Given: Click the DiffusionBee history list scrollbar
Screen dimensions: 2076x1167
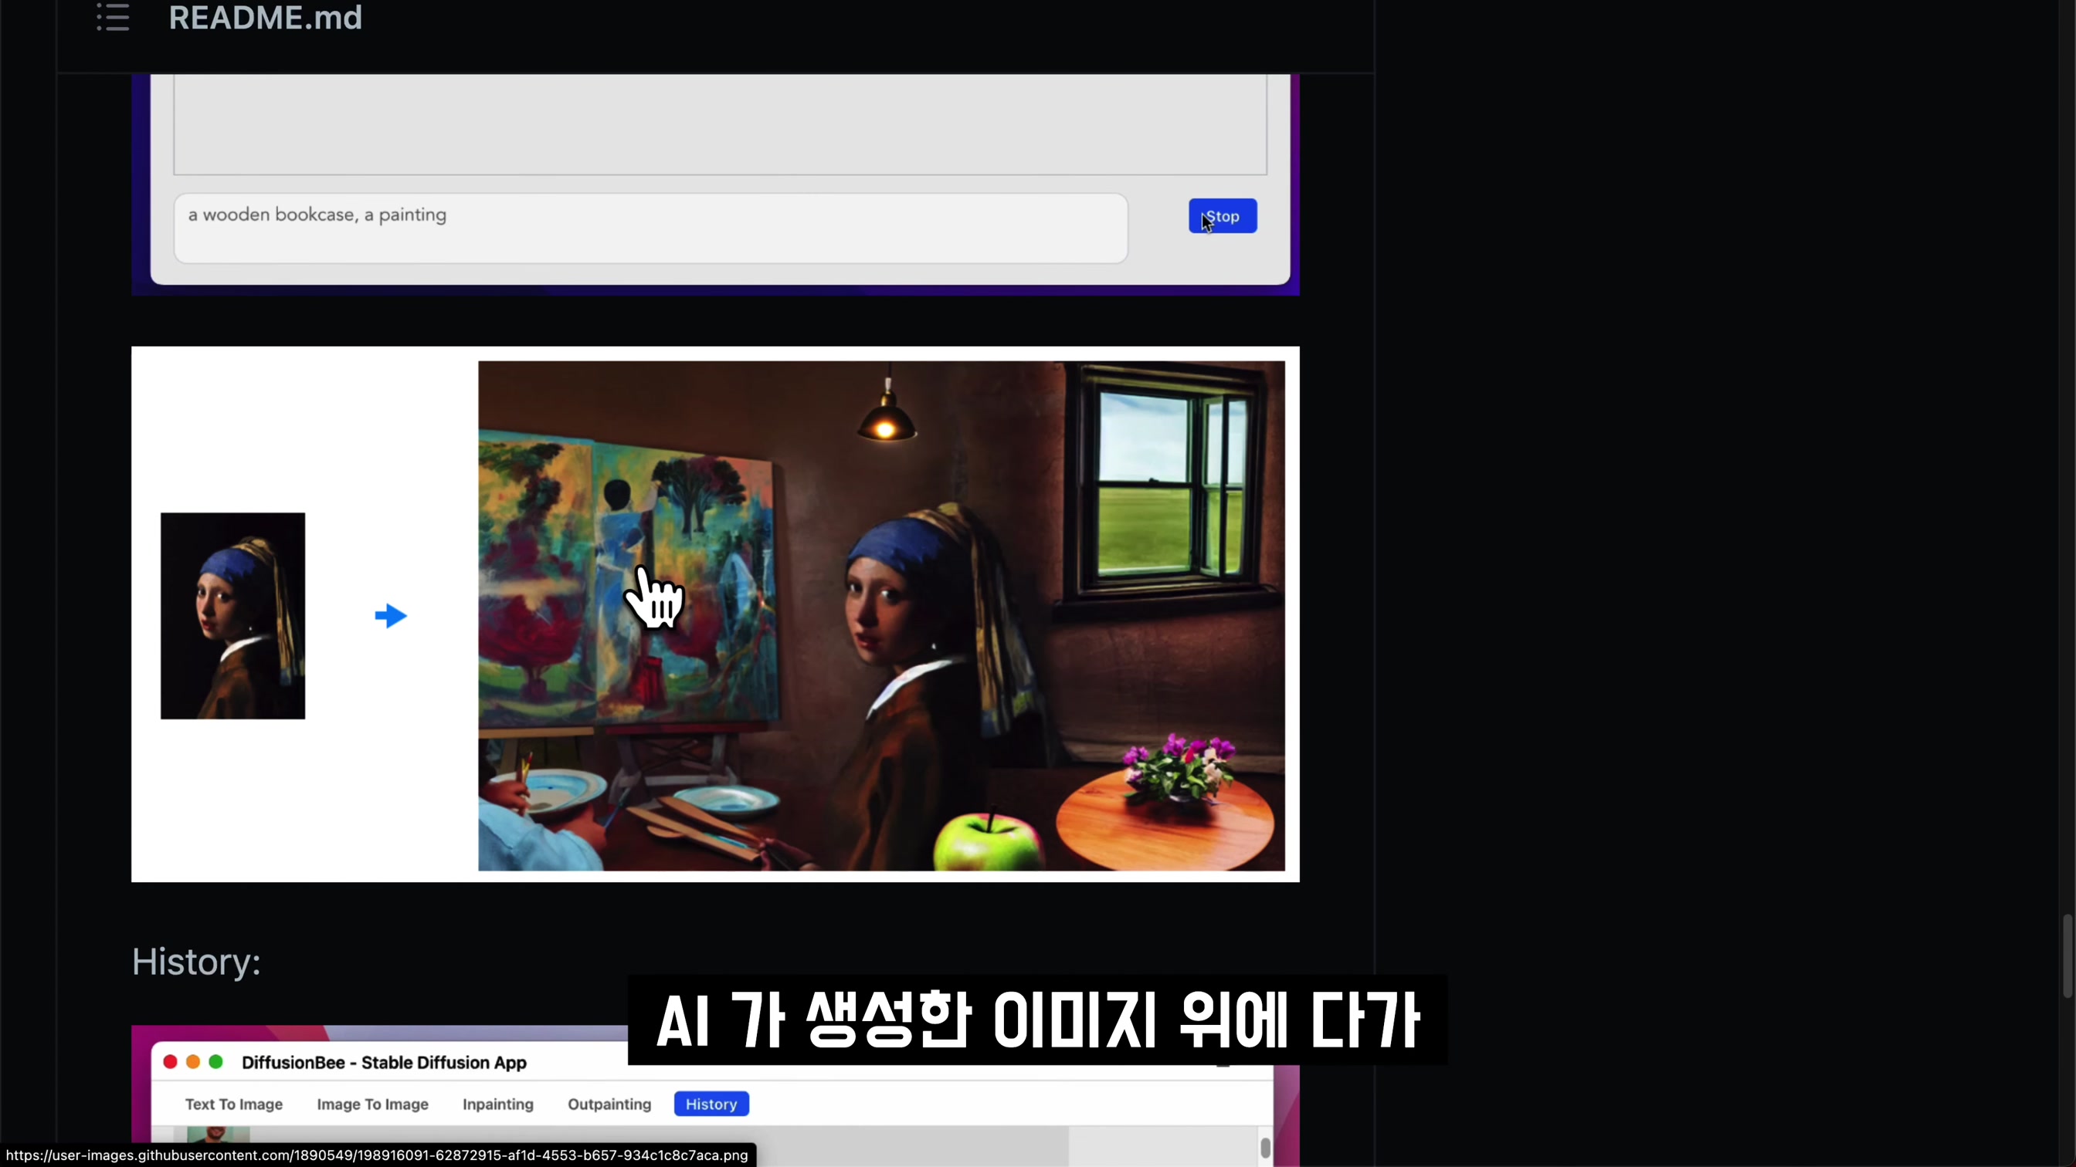Looking at the screenshot, I should click(x=1265, y=1148).
